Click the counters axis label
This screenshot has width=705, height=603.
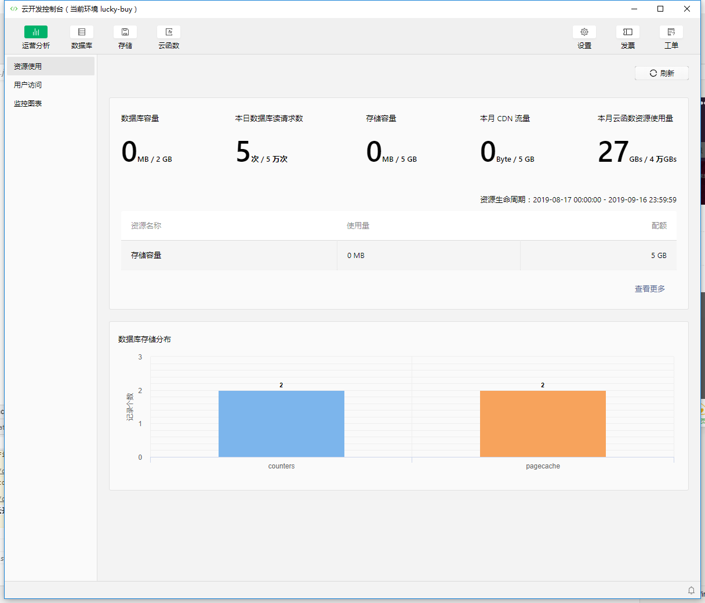pyautogui.click(x=281, y=466)
